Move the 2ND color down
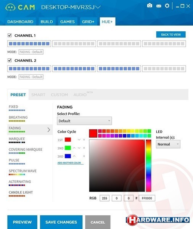Viewport: 193px width, 229px height. (79, 148)
